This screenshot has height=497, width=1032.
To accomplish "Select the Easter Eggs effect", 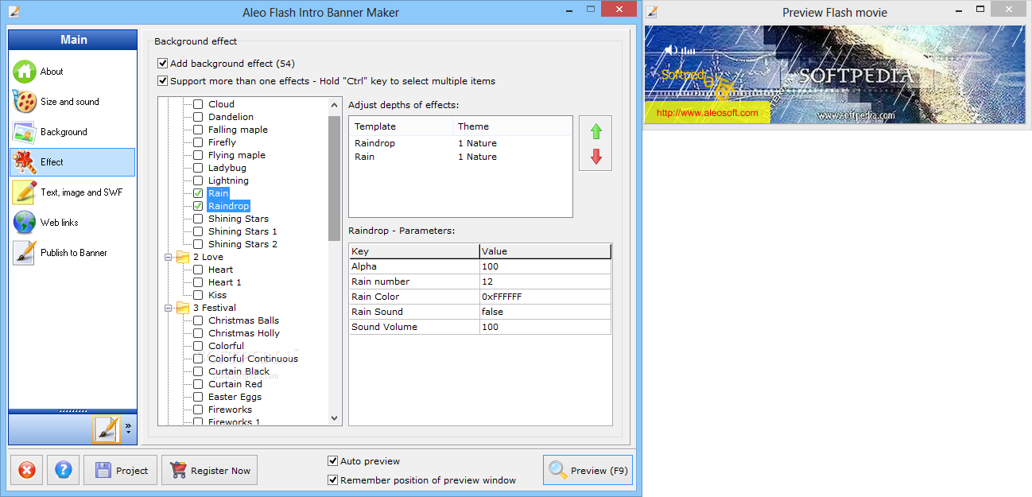I will (235, 397).
